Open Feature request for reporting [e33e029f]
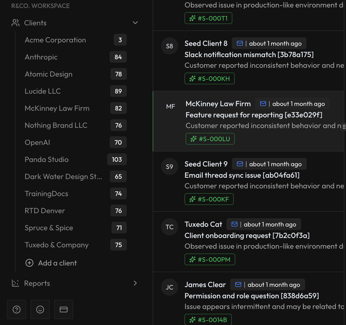Viewport: 346px width, 325px height. click(254, 115)
